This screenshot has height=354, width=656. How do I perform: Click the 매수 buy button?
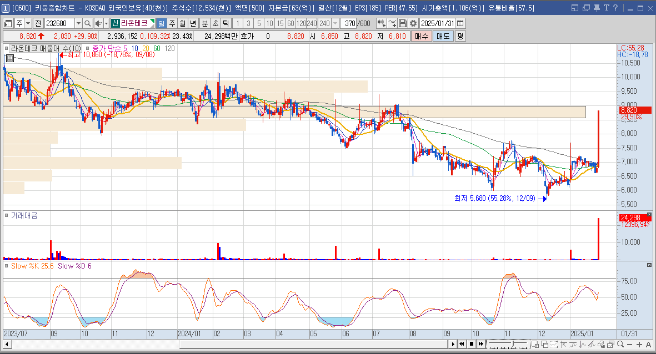coord(421,37)
